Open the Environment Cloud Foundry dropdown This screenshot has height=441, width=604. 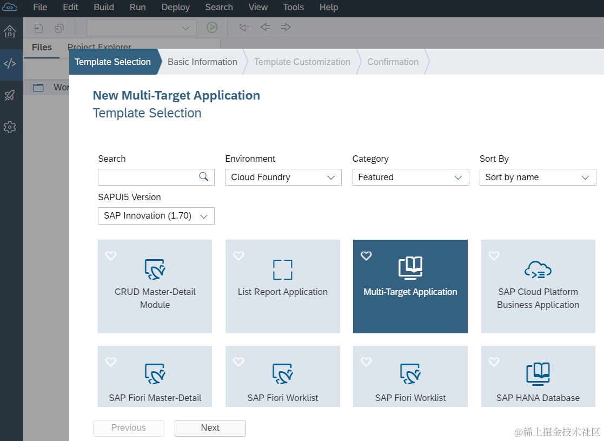pyautogui.click(x=283, y=177)
